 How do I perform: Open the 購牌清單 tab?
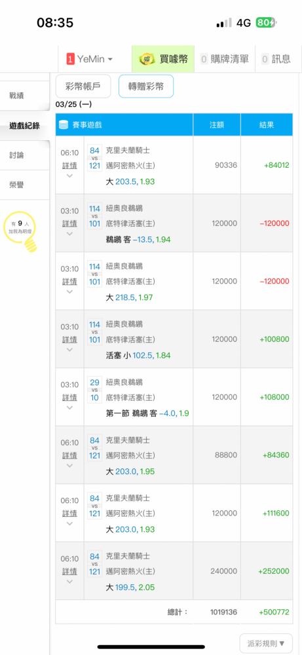tap(224, 60)
